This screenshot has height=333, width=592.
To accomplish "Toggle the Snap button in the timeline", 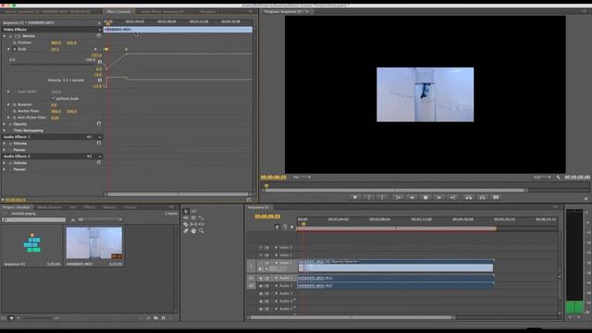I will click(277, 227).
